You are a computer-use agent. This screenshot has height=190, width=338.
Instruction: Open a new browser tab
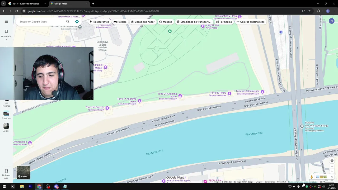tap(93, 4)
